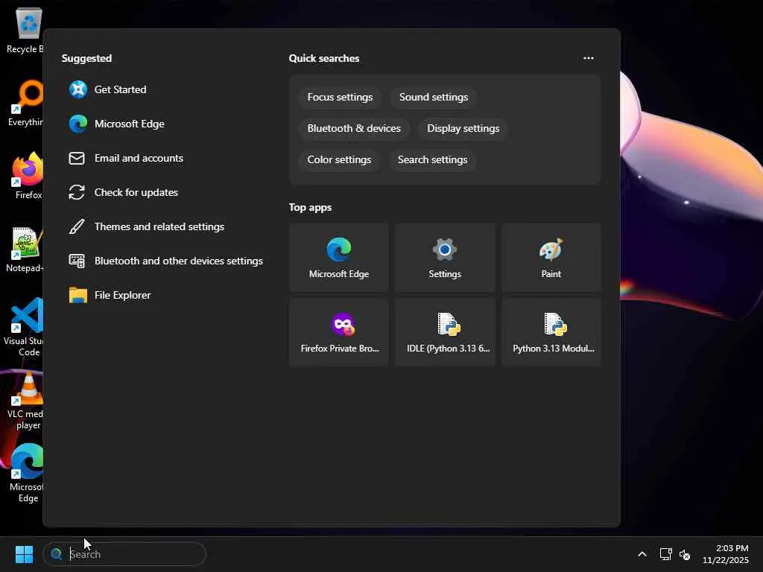Open Settings tile in Top apps

[x=445, y=258]
